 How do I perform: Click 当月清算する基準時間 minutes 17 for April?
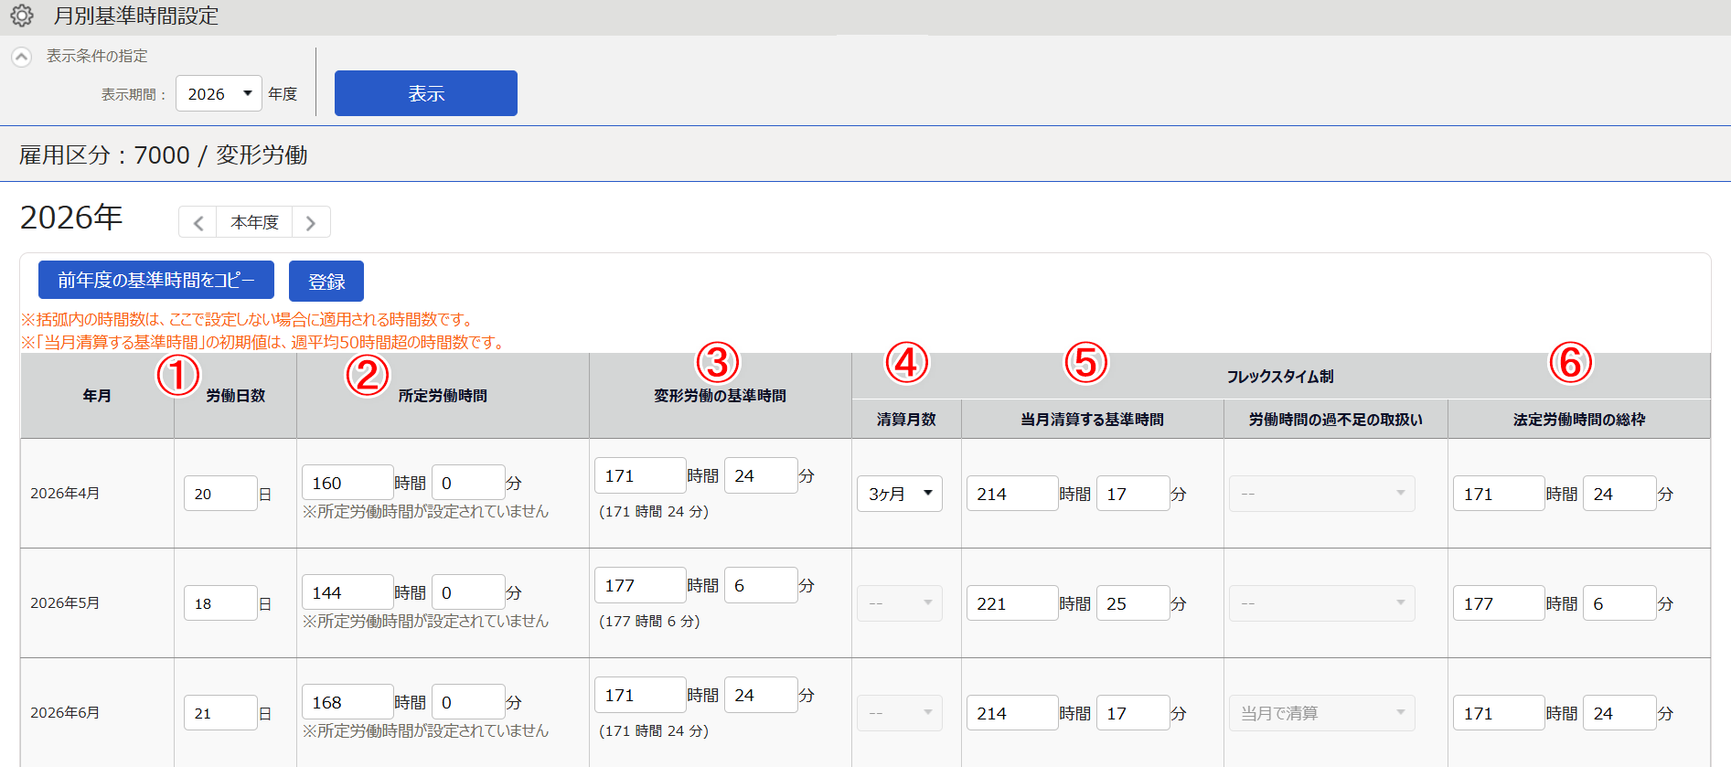pyautogui.click(x=1133, y=494)
